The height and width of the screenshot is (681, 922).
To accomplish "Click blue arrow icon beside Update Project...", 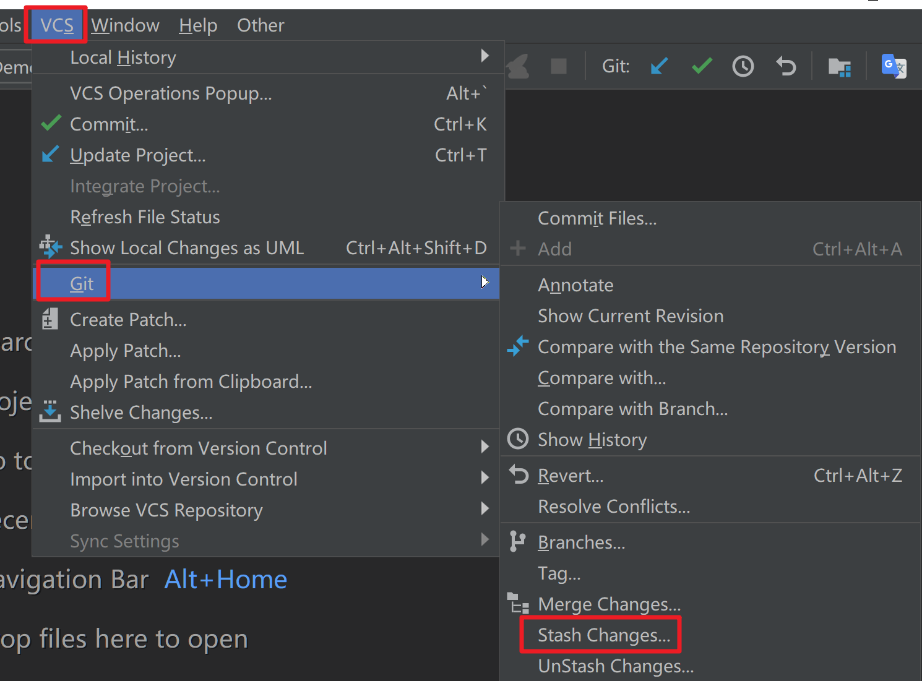I will tap(50, 154).
